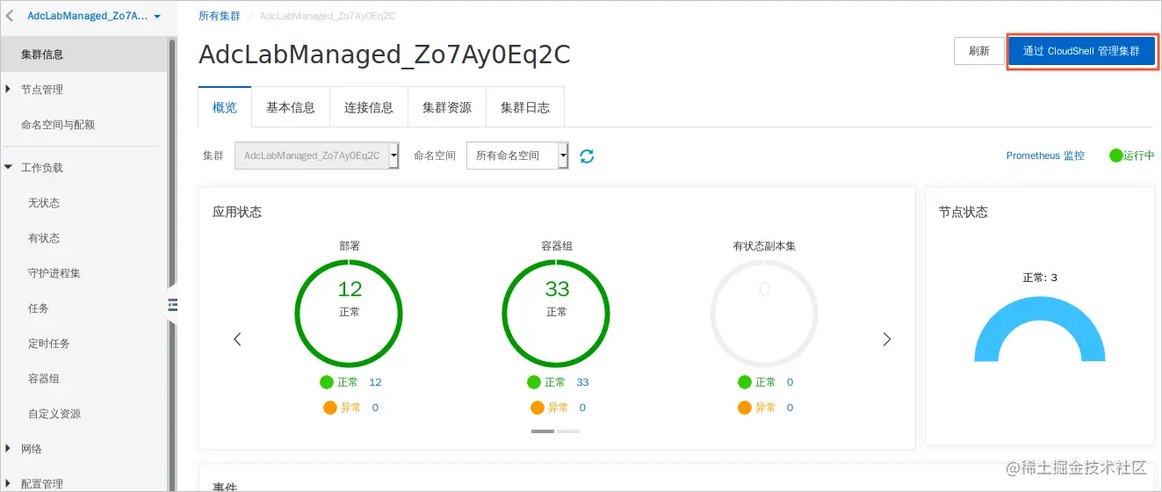1162x492 pixels.
Task: Switch to the 连接信息 tab
Action: point(369,107)
